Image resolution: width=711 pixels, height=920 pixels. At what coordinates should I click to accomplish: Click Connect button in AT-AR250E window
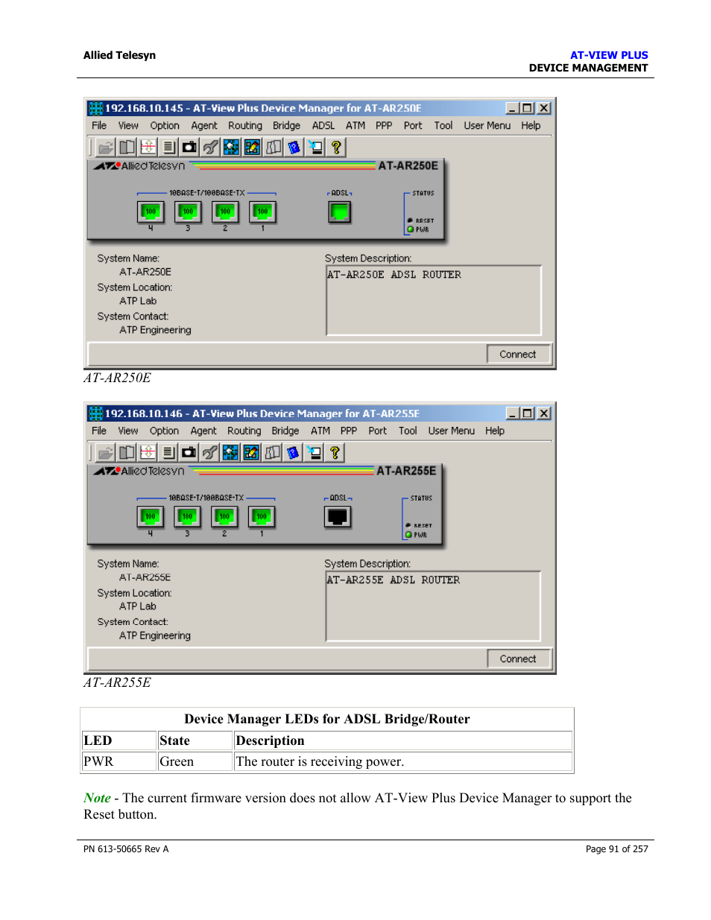(x=518, y=355)
